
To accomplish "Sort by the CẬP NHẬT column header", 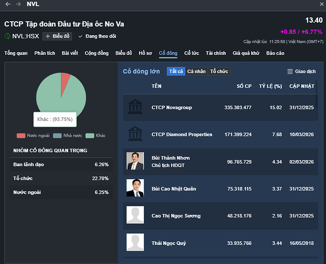I will pyautogui.click(x=302, y=86).
